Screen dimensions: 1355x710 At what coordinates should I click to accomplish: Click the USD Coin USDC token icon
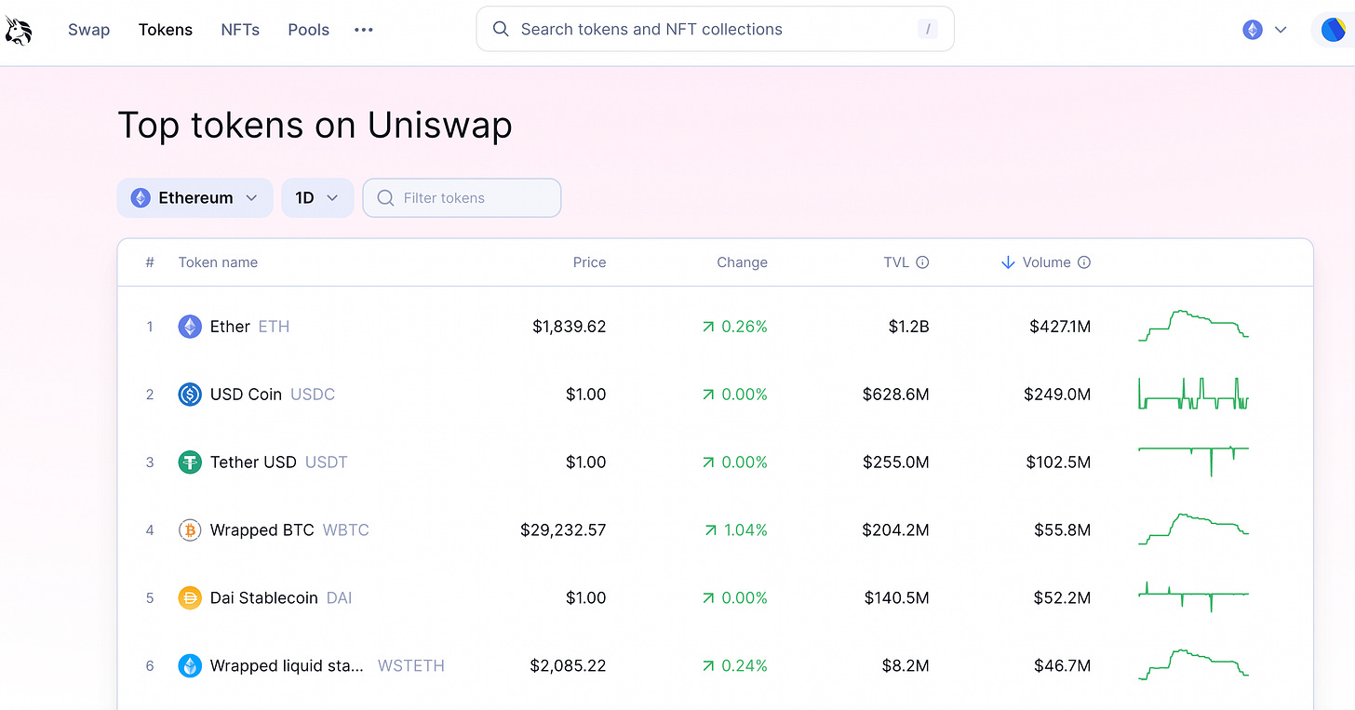[190, 395]
